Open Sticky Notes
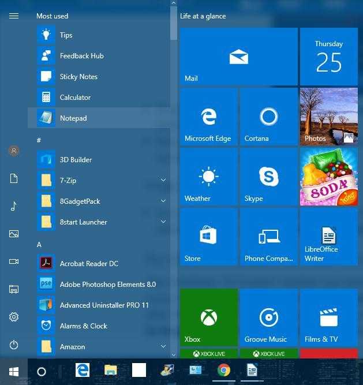363x385 pixels. pyautogui.click(x=99, y=77)
